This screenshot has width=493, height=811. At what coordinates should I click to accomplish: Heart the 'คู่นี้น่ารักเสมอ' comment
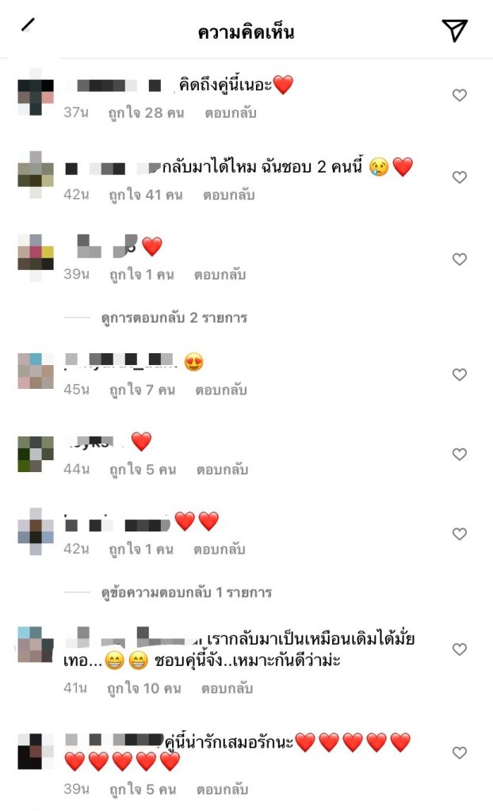460,752
